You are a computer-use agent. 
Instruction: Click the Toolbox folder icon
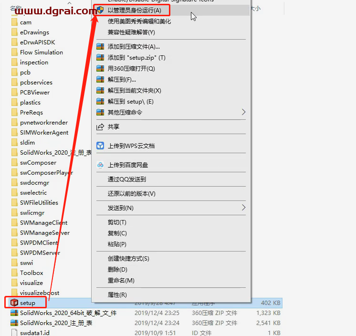point(14,273)
